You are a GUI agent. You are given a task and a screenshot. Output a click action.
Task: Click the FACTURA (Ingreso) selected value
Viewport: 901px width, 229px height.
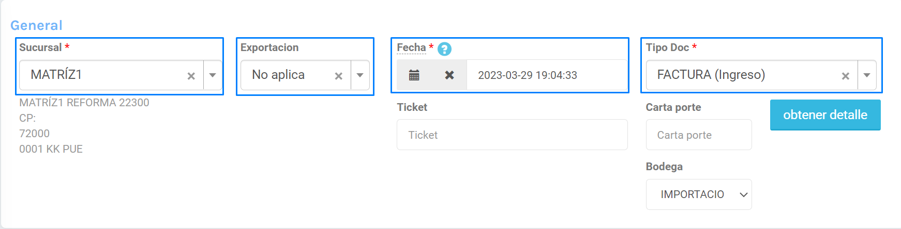click(x=711, y=75)
